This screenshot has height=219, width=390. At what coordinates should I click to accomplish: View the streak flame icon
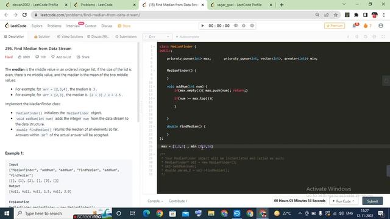(x=366, y=26)
